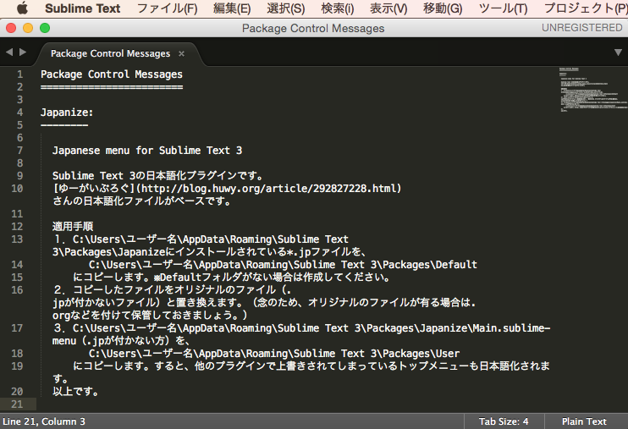The height and width of the screenshot is (429, 628).
Task: Open the 表示(V) menu
Action: tap(388, 8)
